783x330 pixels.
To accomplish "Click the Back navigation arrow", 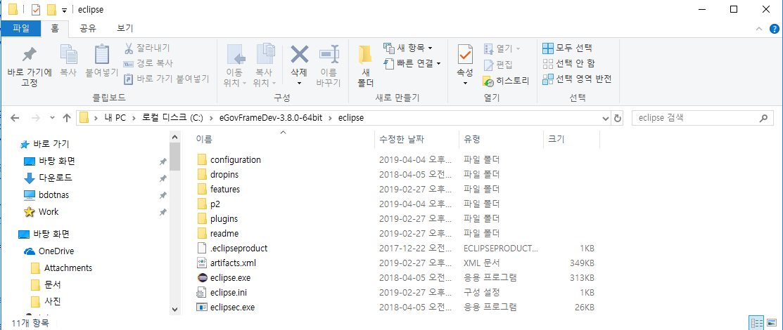I will coord(15,118).
